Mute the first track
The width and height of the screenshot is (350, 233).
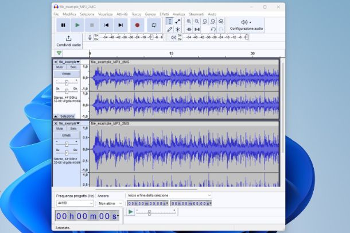[x=60, y=67]
